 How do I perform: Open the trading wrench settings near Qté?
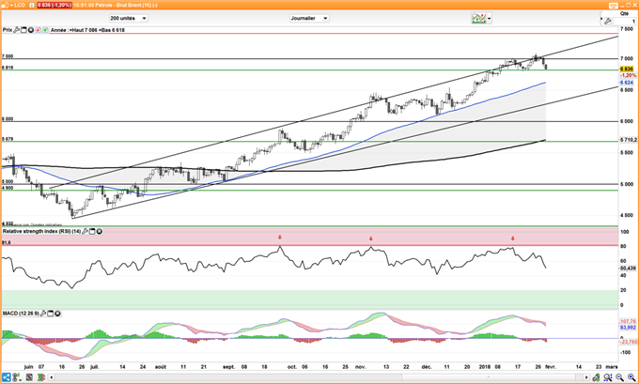pyautogui.click(x=608, y=22)
